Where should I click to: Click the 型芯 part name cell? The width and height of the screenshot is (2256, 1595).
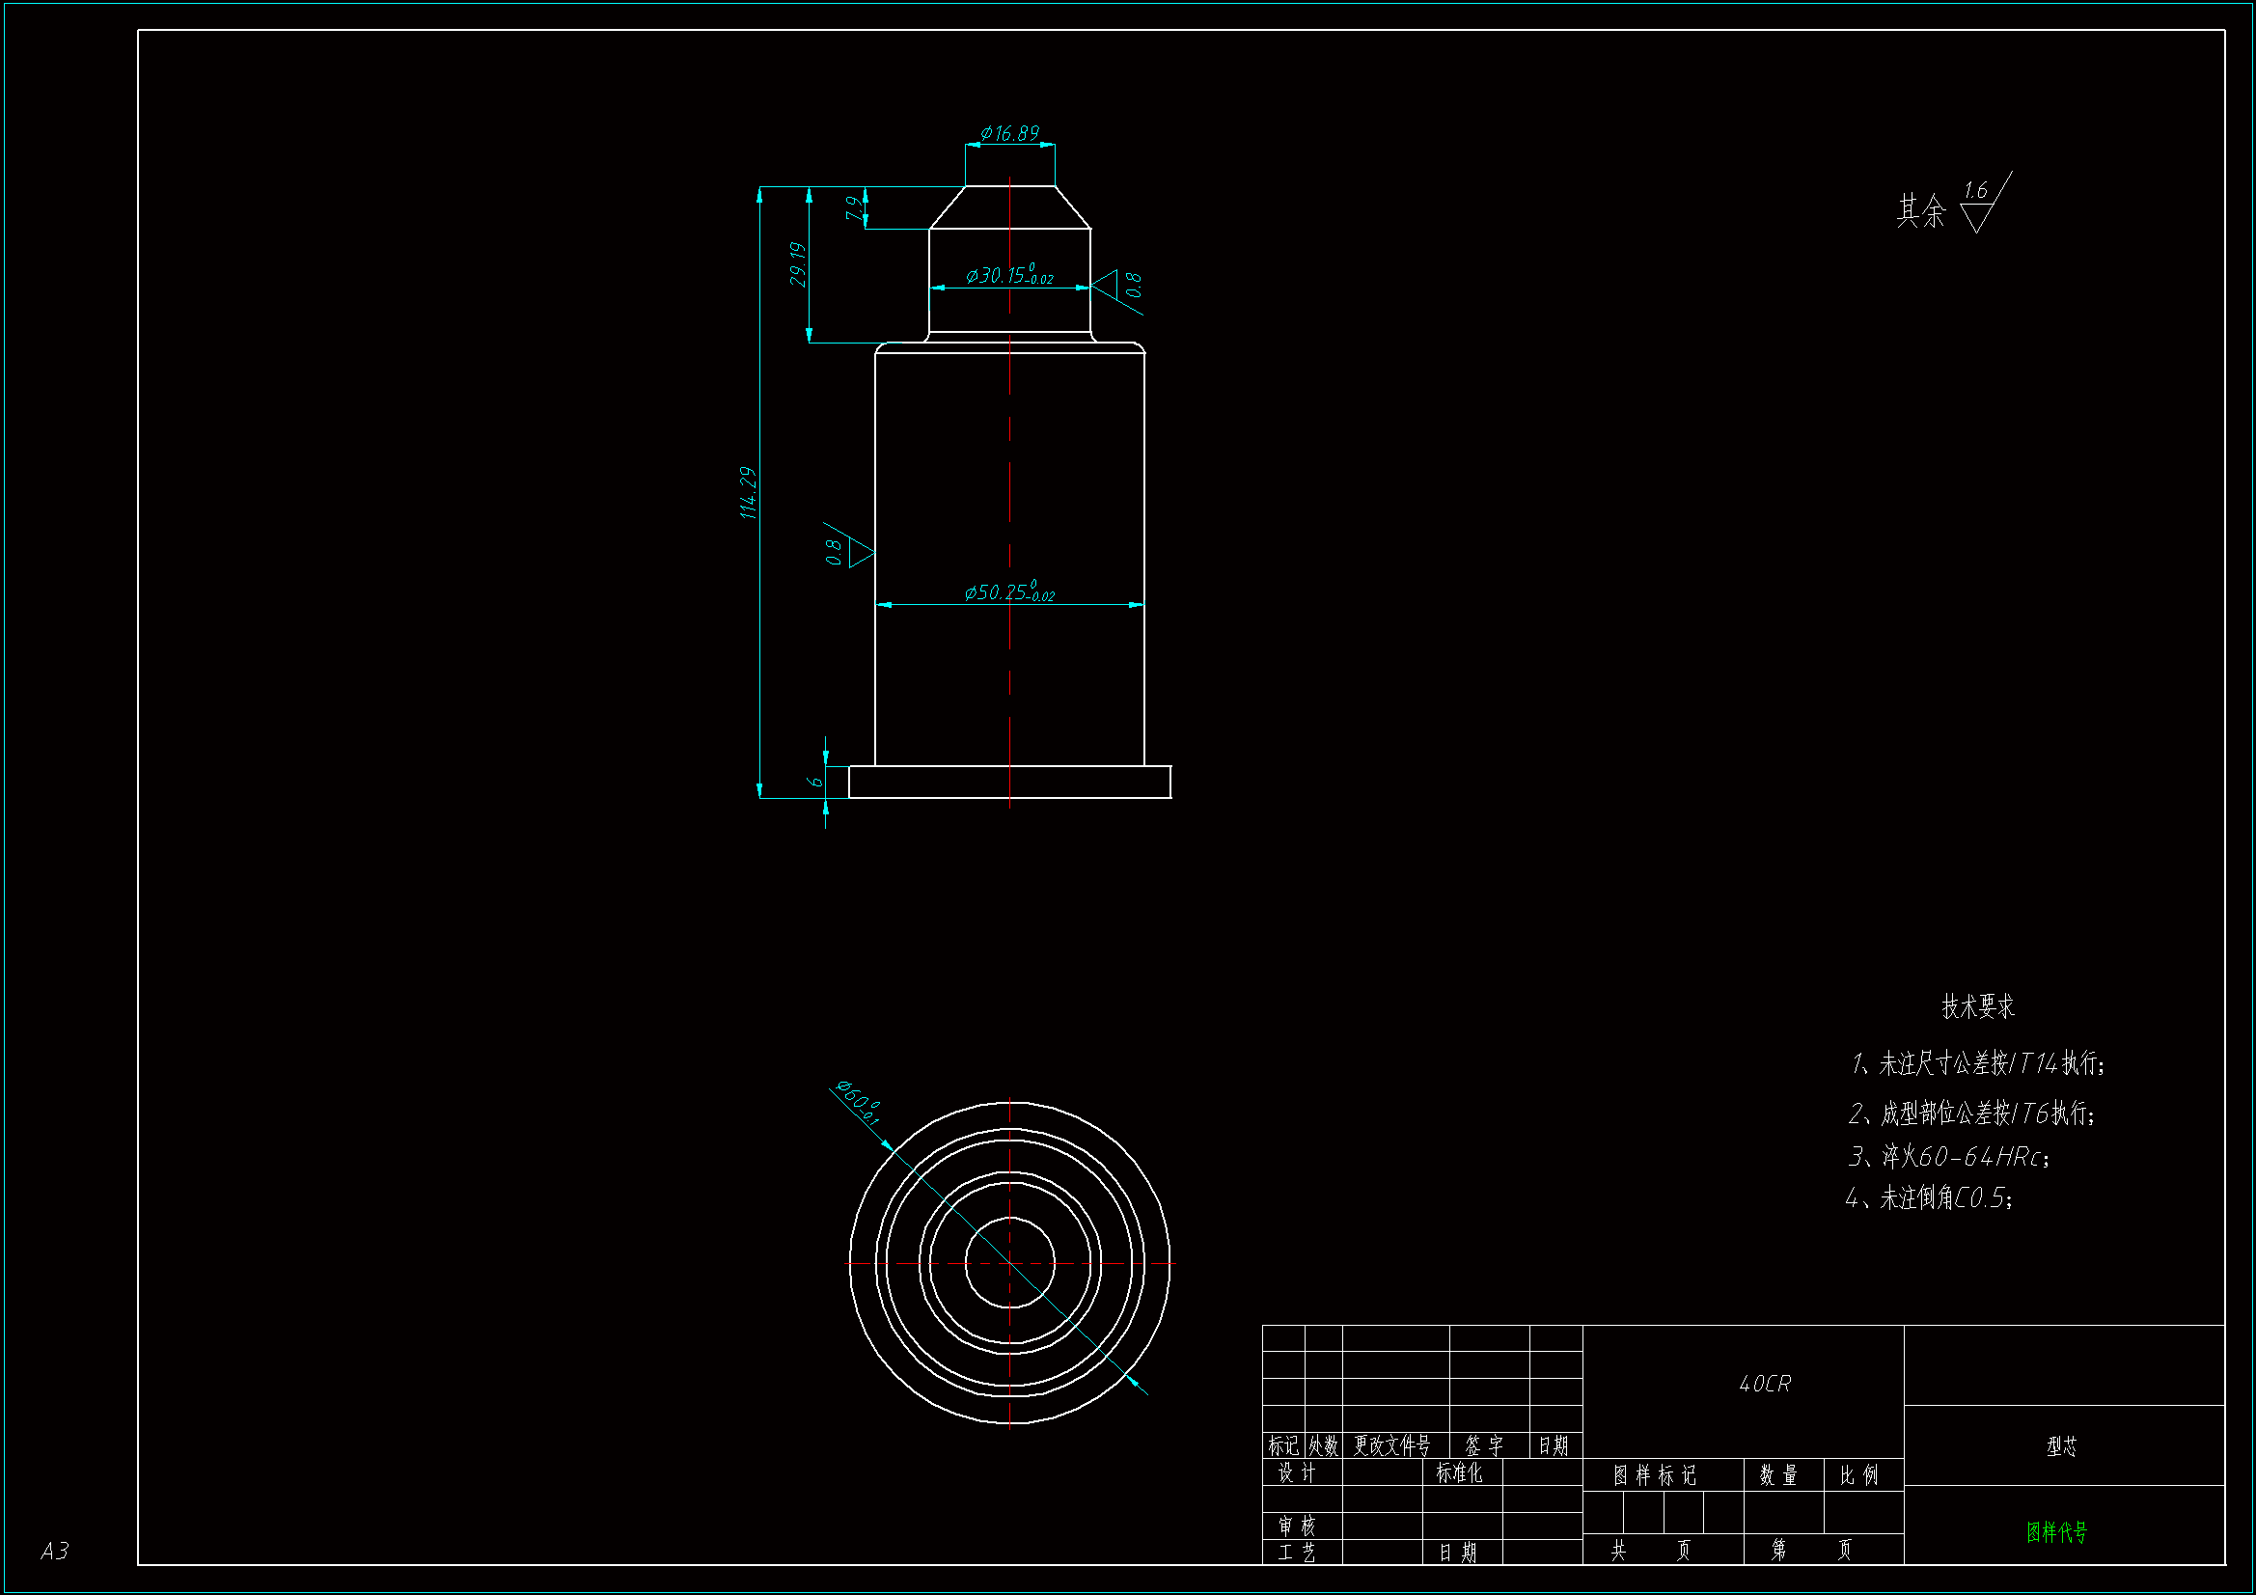2061,1446
